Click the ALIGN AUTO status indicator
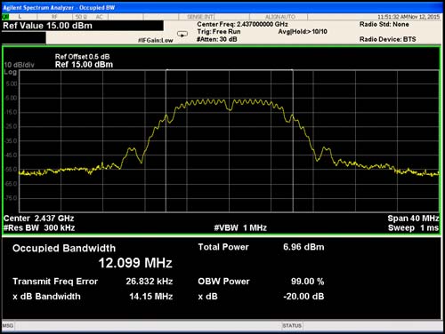 280,17
